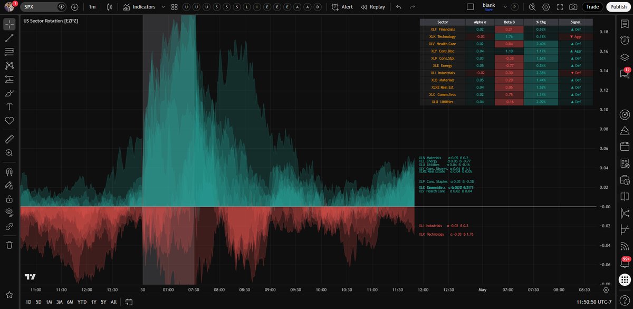Image resolution: width=633 pixels, height=309 pixels.
Task: Toggle lock all drawings
Action: tap(9, 199)
